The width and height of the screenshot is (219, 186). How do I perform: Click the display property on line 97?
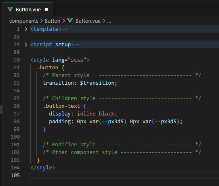tap(60, 114)
